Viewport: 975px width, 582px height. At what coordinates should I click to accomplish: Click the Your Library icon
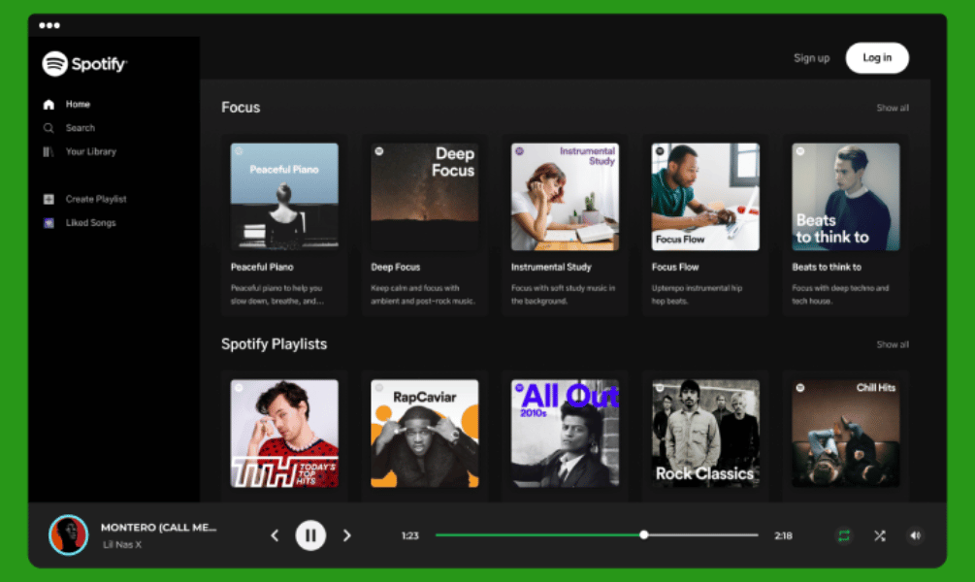pos(49,151)
